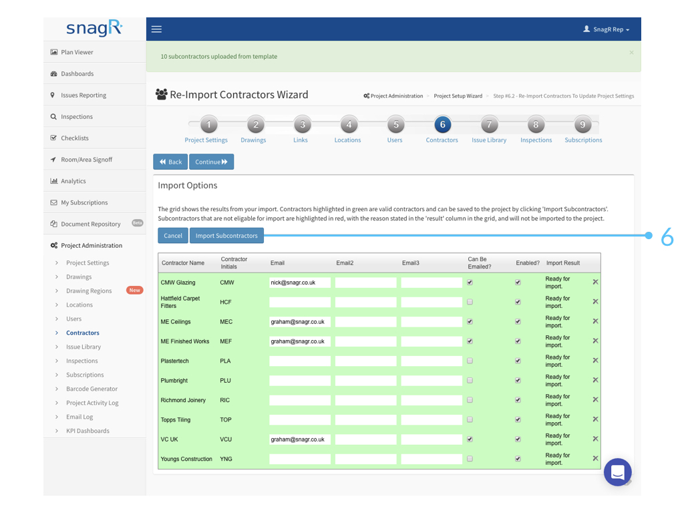Go to wizard step 1 Project Settings
This screenshot has width=684, height=513.
(208, 125)
